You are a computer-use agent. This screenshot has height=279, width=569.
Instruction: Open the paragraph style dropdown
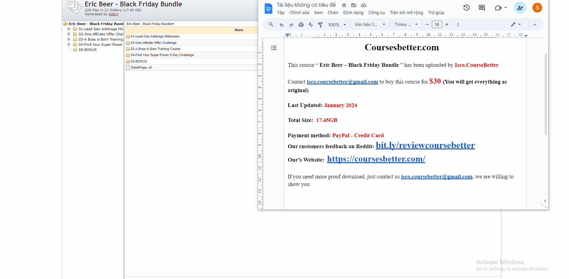pos(370,24)
